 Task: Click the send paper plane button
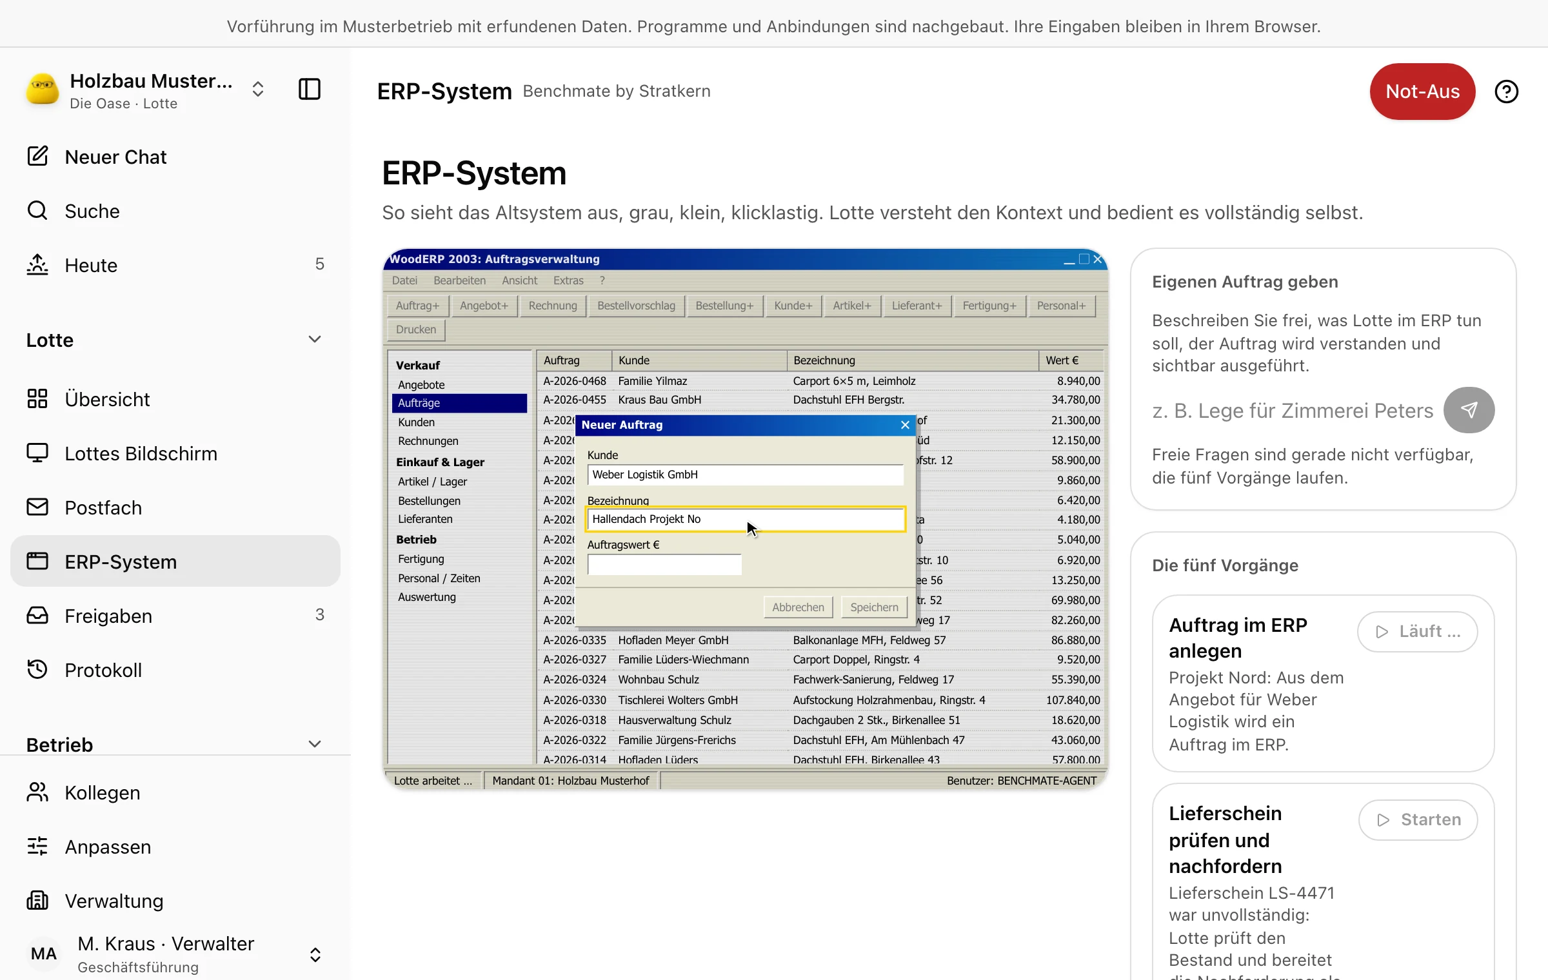point(1469,410)
